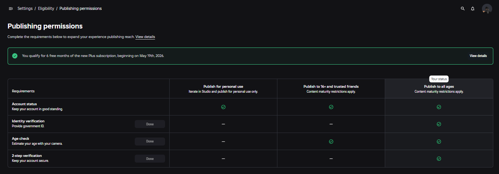Open the View details link under heading
Image resolution: width=499 pixels, height=174 pixels.
point(145,37)
